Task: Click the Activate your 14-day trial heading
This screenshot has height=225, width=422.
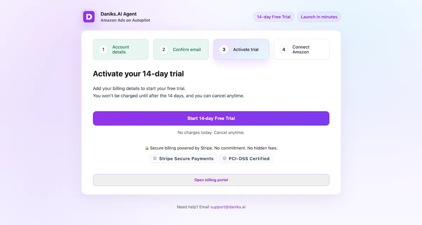Action: pyautogui.click(x=138, y=74)
